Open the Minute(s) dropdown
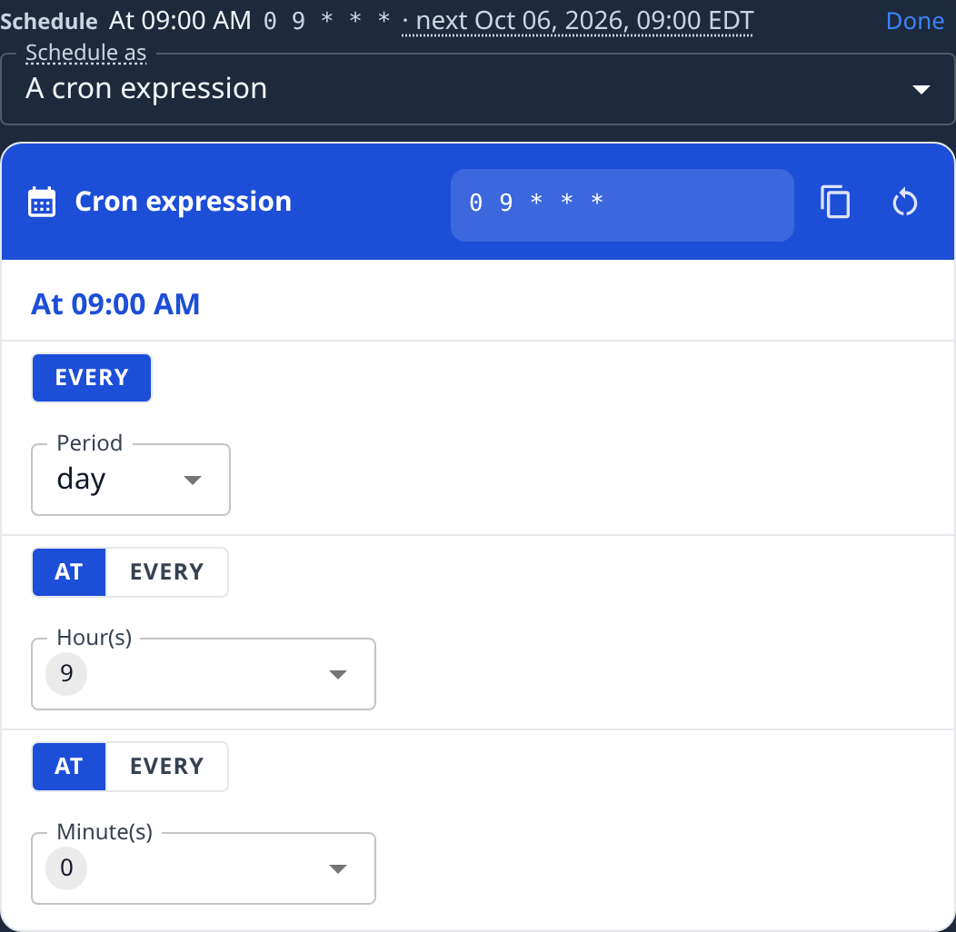 click(204, 868)
